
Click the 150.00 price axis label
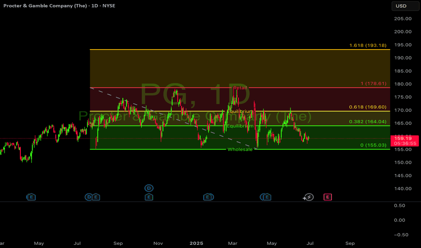(x=403, y=162)
